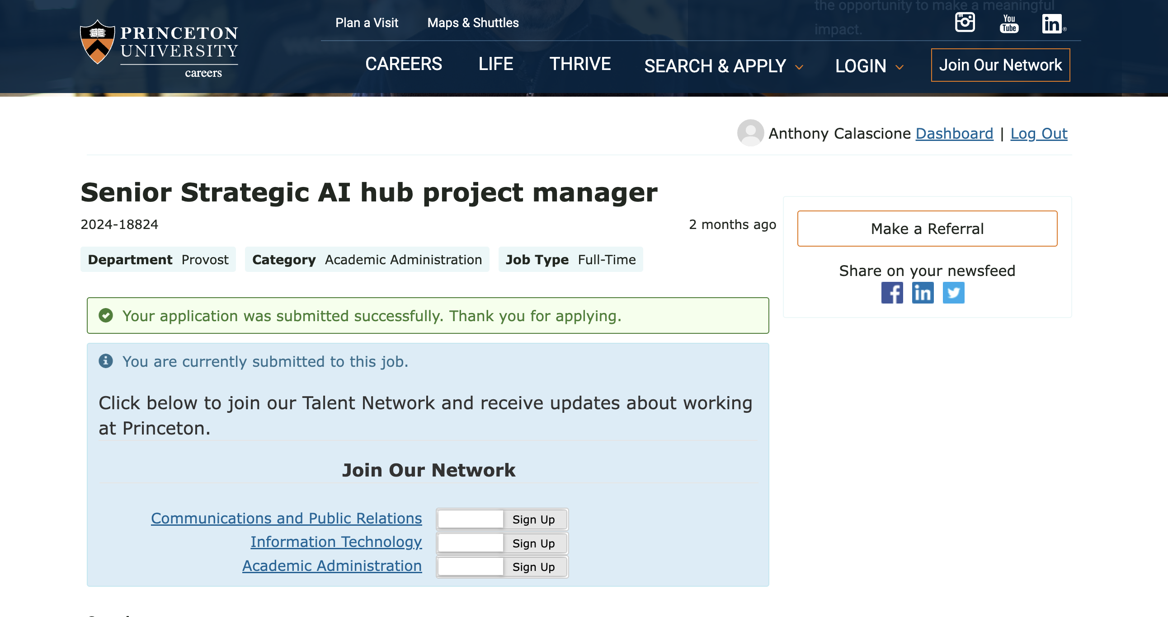Image resolution: width=1168 pixels, height=617 pixels.
Task: Click the Make a Referral button
Action: pyautogui.click(x=927, y=228)
